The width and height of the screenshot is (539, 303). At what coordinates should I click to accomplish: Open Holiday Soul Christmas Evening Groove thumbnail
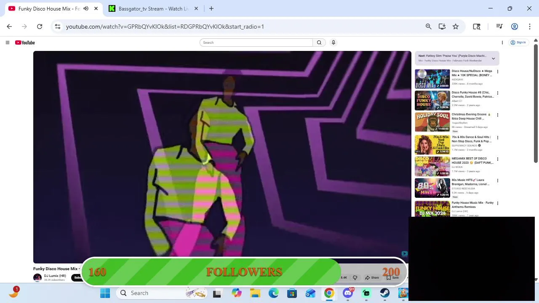432,122
